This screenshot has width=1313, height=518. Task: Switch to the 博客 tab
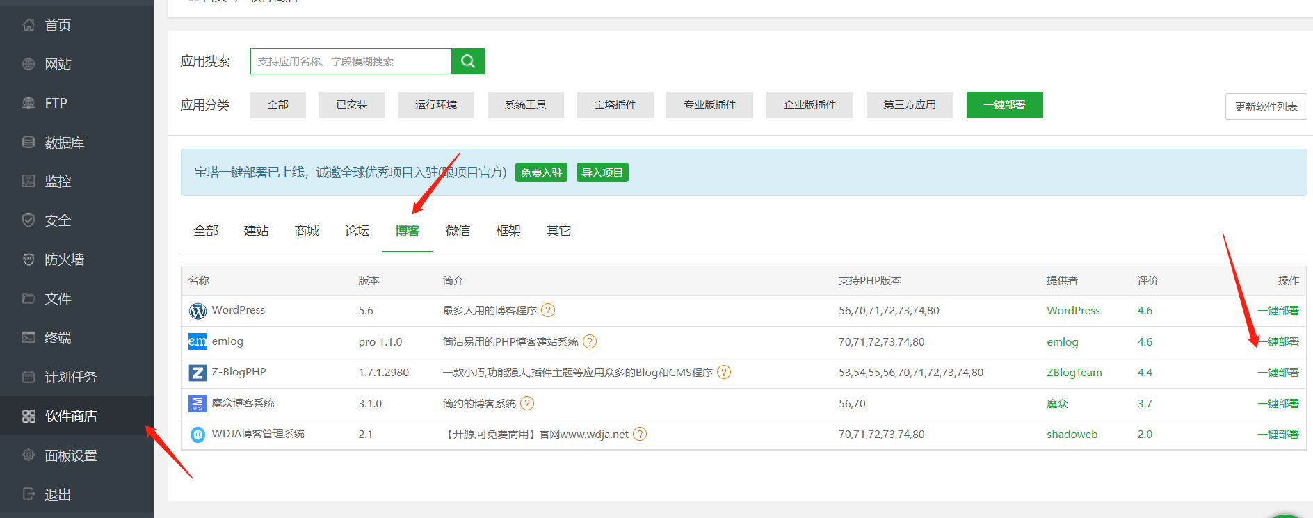[x=408, y=231]
